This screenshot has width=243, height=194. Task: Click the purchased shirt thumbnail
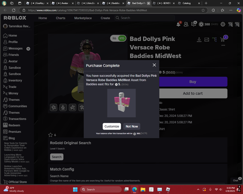(x=121, y=103)
